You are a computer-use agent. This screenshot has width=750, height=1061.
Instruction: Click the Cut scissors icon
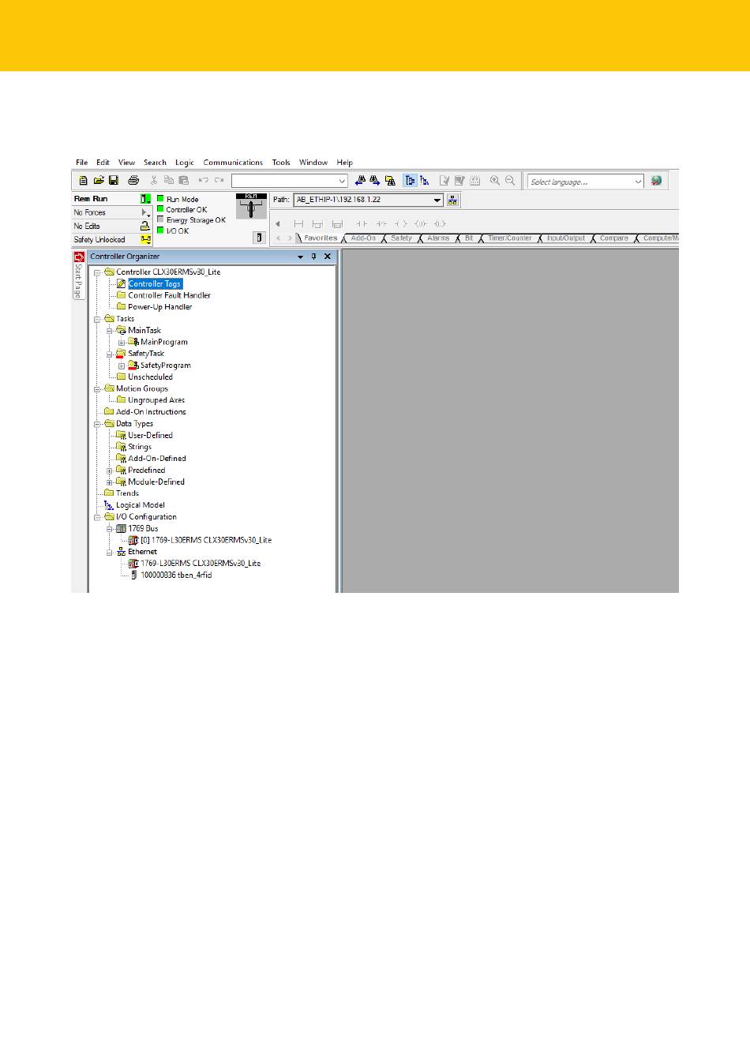click(154, 181)
